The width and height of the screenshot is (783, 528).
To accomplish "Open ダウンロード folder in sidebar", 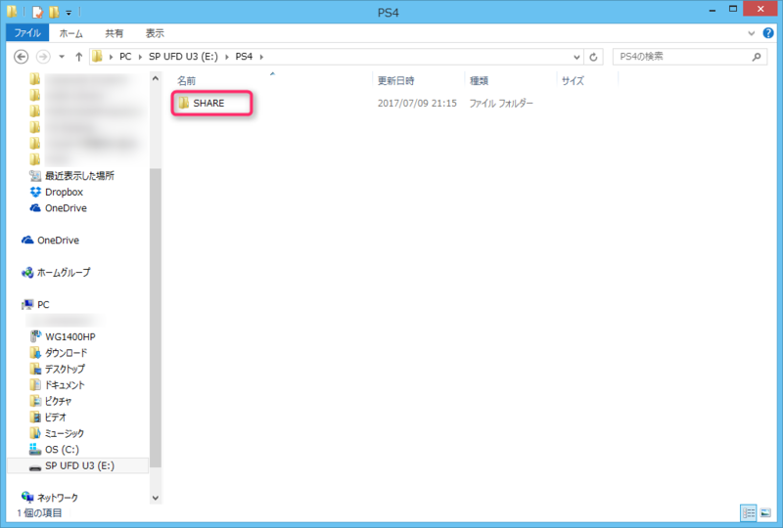I will pos(66,353).
